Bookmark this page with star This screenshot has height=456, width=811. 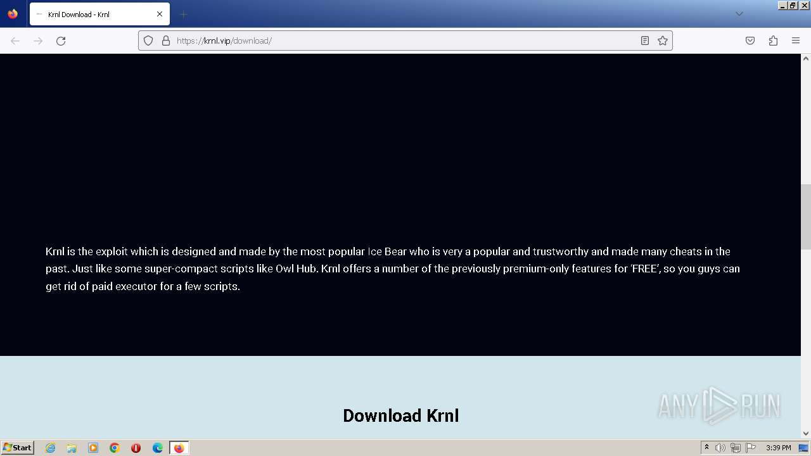(663, 41)
